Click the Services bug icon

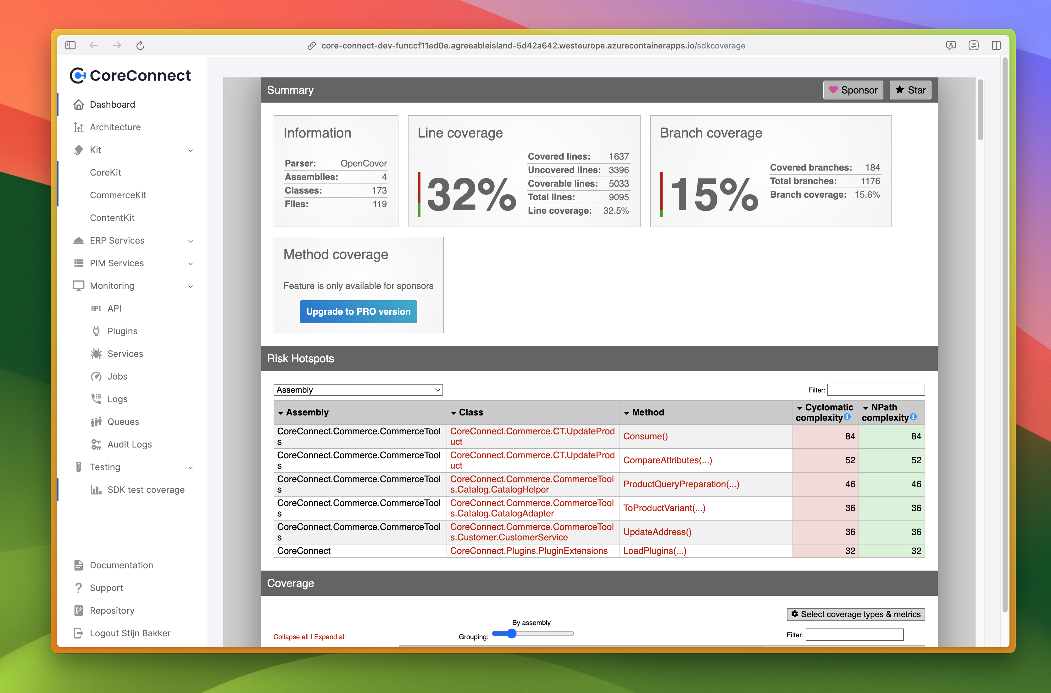point(96,353)
